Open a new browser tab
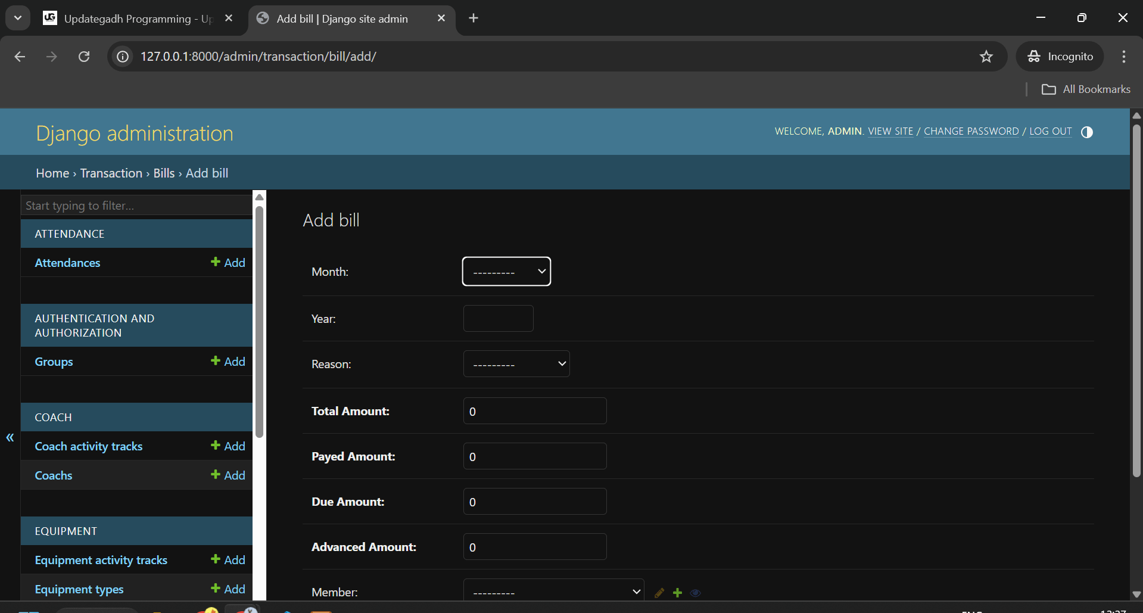The width and height of the screenshot is (1143, 613). pos(473,18)
